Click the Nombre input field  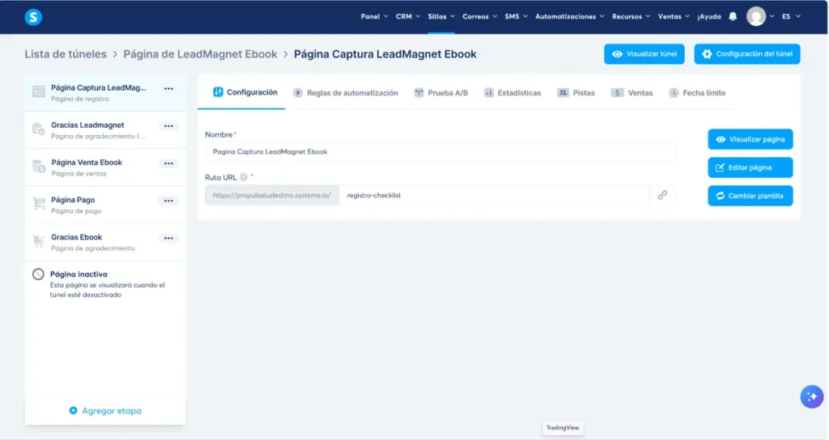[x=440, y=151]
